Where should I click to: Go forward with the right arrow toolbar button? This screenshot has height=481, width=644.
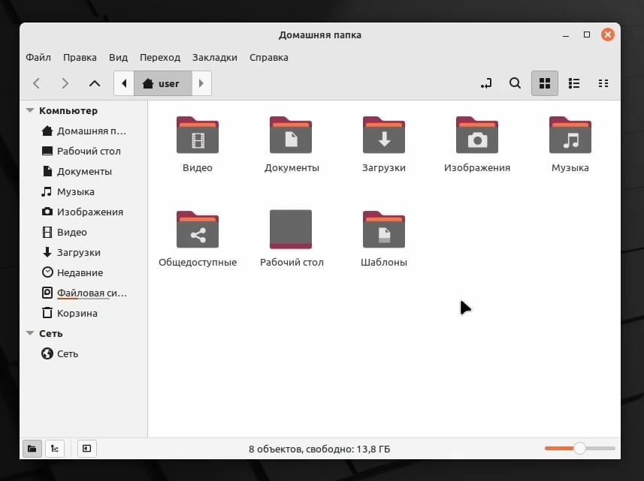[x=65, y=83]
